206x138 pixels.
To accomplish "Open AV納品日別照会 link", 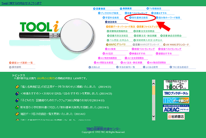I will (x=157, y=63).
